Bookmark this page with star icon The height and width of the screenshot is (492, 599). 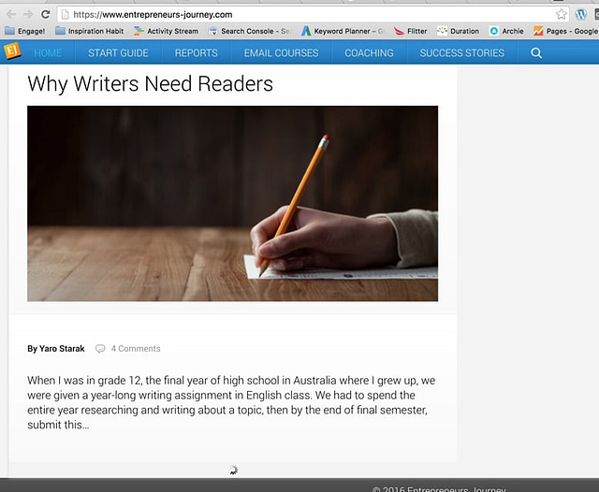561,14
